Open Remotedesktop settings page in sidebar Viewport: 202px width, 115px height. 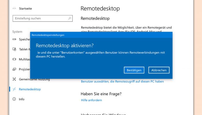pyautogui.click(x=30, y=89)
